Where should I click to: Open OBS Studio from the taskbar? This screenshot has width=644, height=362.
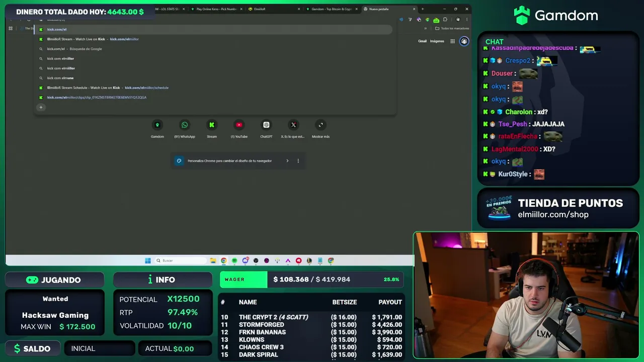coord(256,260)
